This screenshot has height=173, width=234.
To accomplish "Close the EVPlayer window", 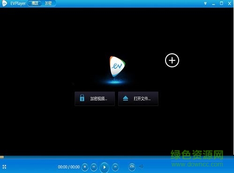I will click(x=229, y=3).
